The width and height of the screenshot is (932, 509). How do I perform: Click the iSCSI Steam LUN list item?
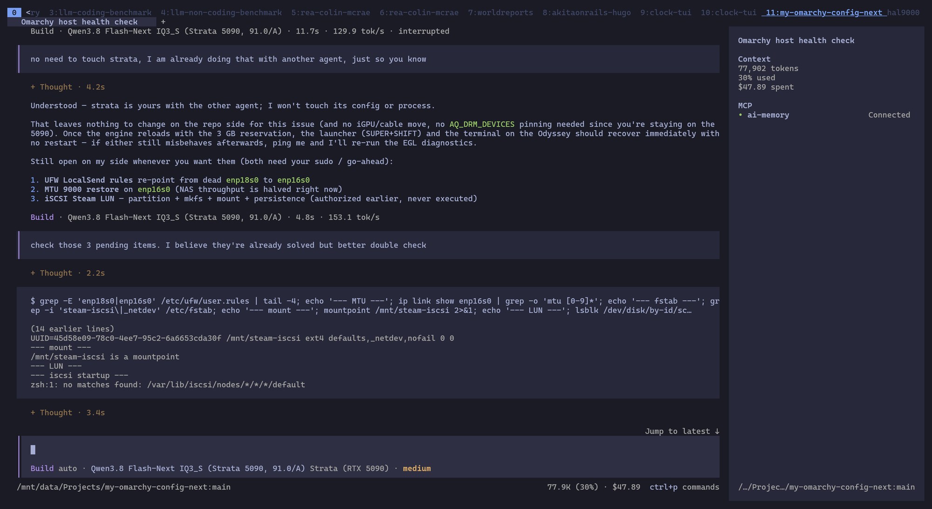click(254, 199)
